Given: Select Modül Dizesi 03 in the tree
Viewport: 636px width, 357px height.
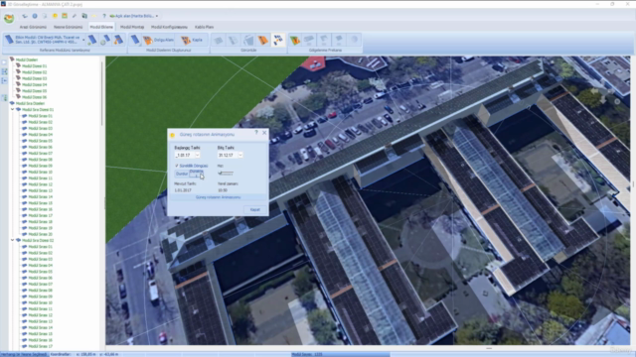Looking at the screenshot, I should pos(35,78).
